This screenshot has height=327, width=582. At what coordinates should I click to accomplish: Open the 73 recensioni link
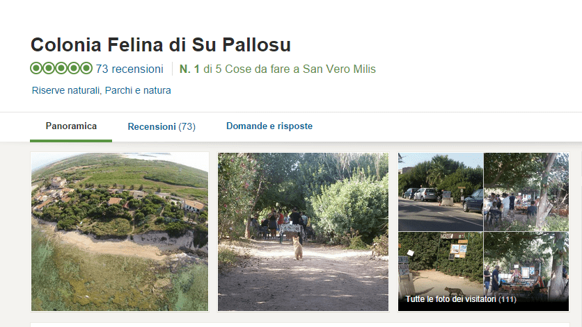[129, 69]
